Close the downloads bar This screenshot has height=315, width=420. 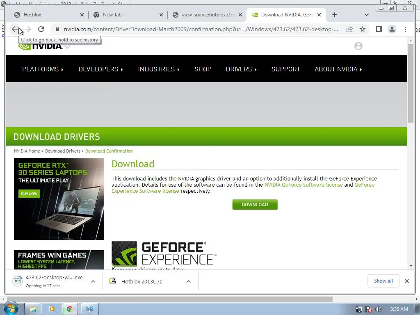click(406, 281)
